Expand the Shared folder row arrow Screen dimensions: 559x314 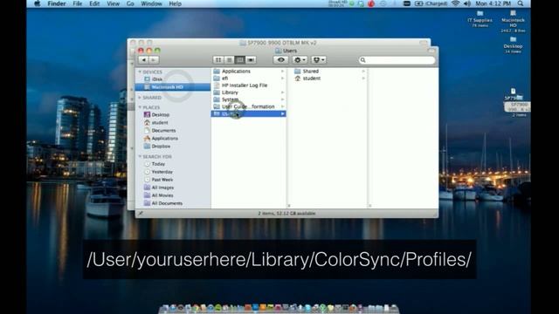point(363,72)
